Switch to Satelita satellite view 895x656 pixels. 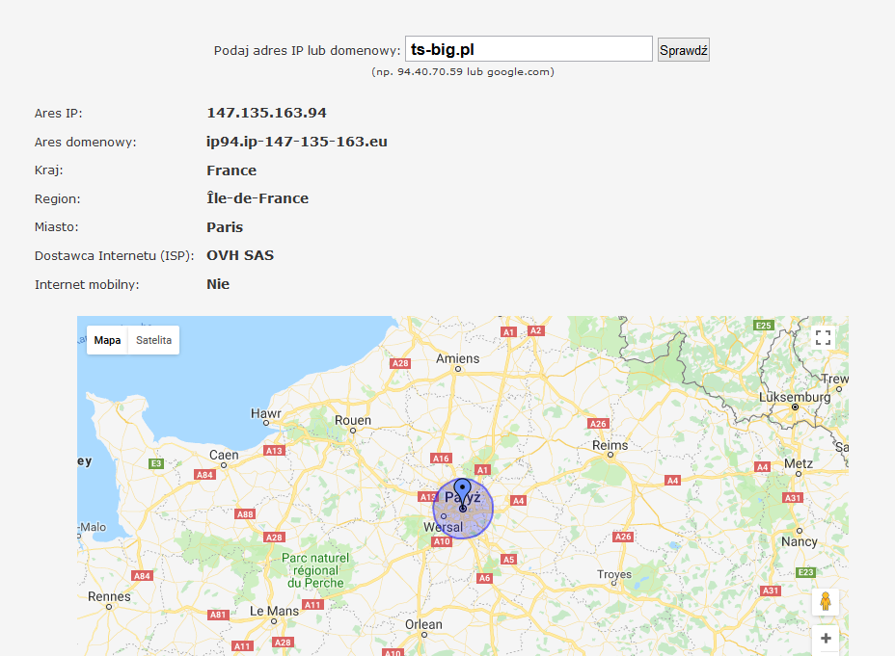(154, 340)
